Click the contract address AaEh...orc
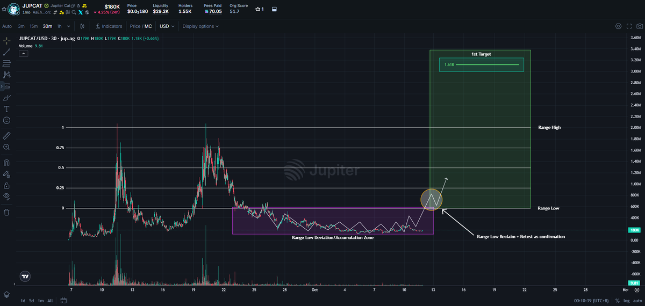Viewport: 645px width, 306px height. (41, 12)
